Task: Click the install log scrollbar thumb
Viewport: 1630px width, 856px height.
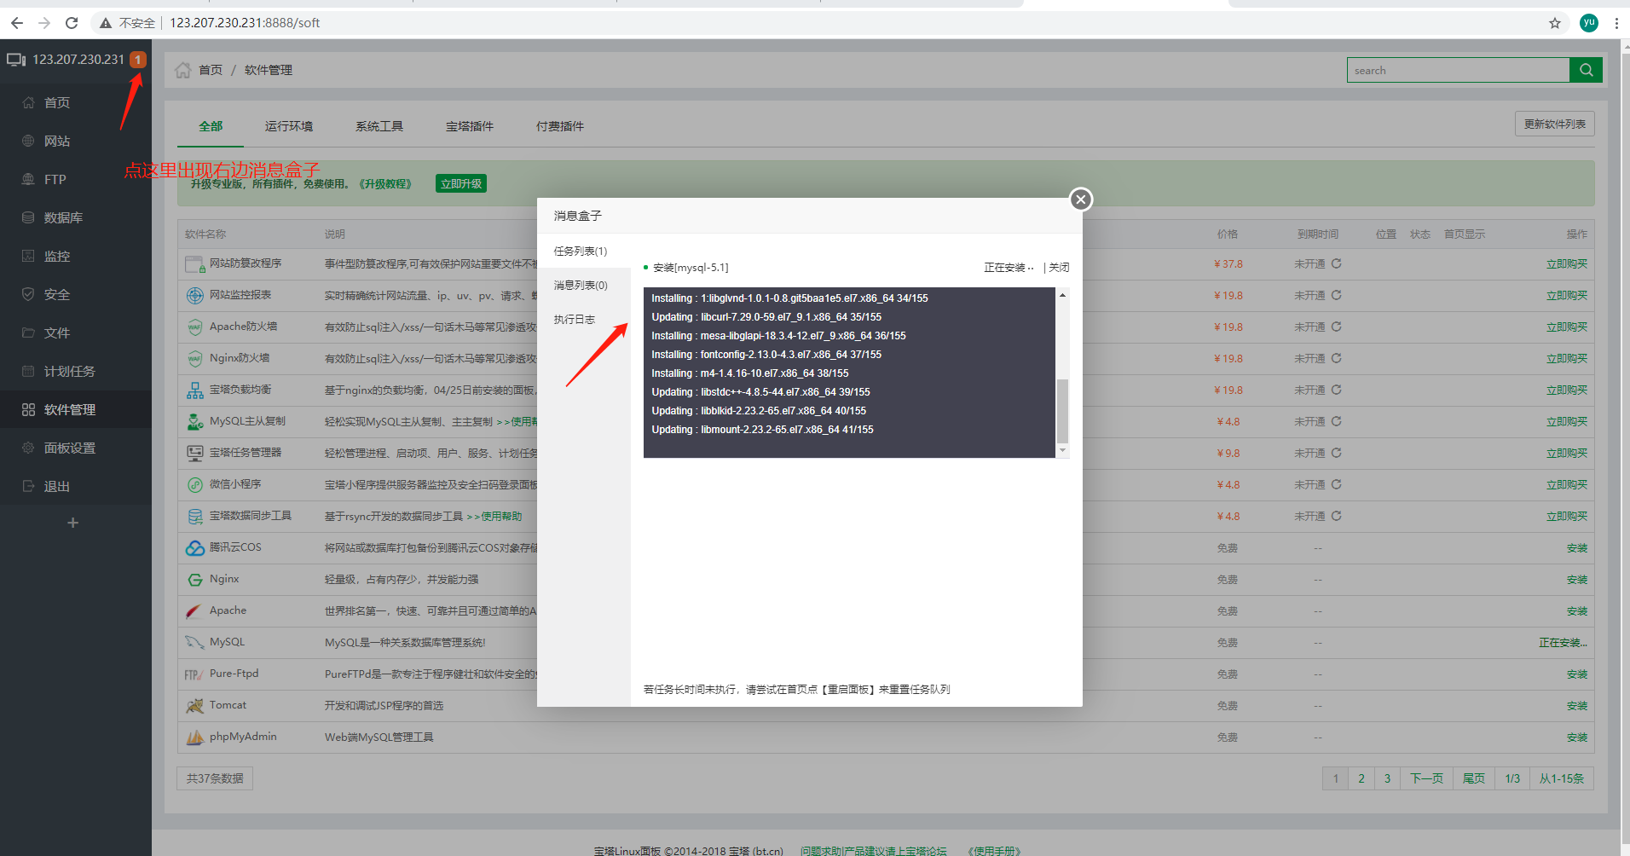Action: pos(1062,411)
